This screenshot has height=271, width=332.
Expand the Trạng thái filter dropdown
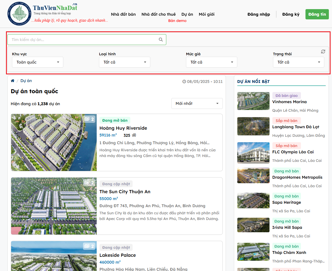[298, 62]
